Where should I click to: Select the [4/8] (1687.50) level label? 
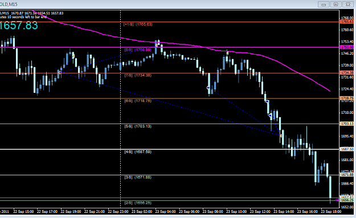point(138,152)
